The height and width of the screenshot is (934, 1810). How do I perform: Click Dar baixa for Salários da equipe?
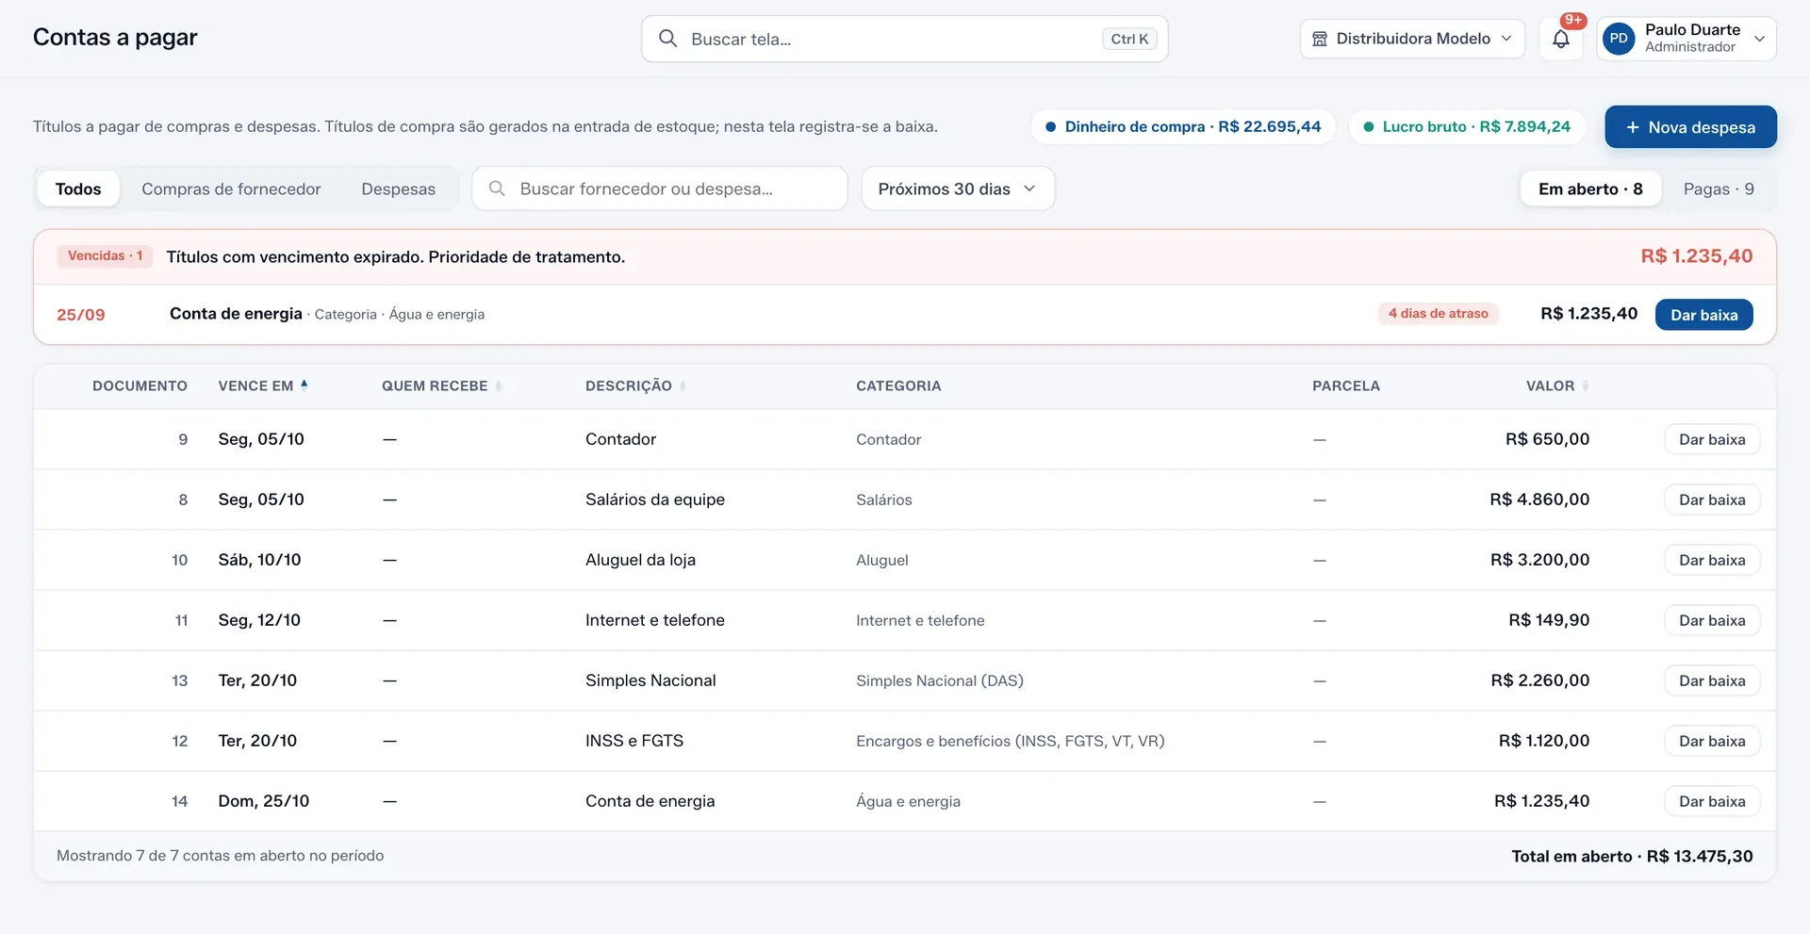[x=1712, y=500]
